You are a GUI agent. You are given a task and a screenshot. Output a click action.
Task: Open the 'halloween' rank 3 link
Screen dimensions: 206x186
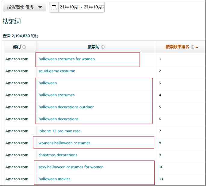tap(48, 83)
